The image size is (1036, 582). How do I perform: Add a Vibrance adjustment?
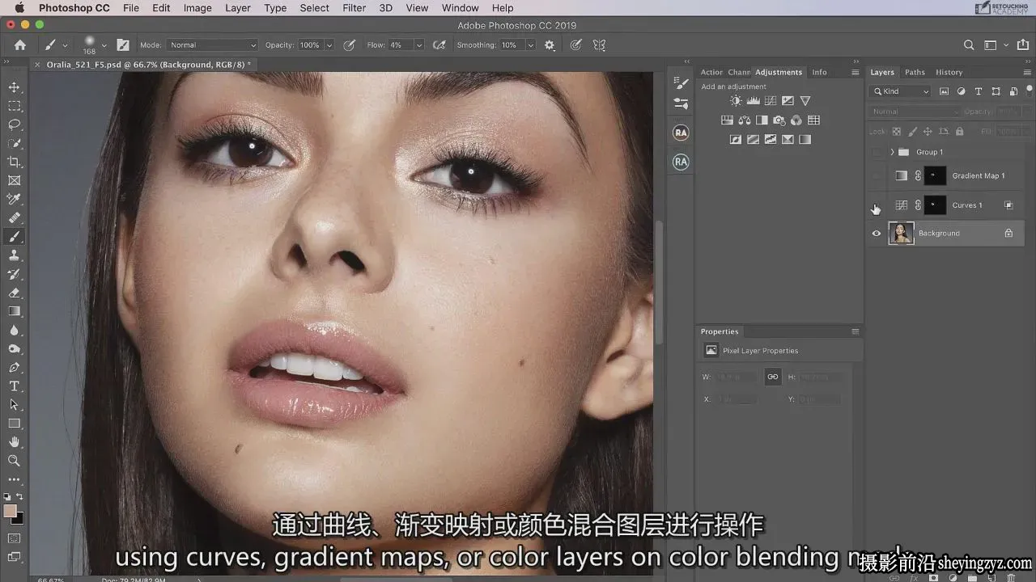click(x=805, y=101)
